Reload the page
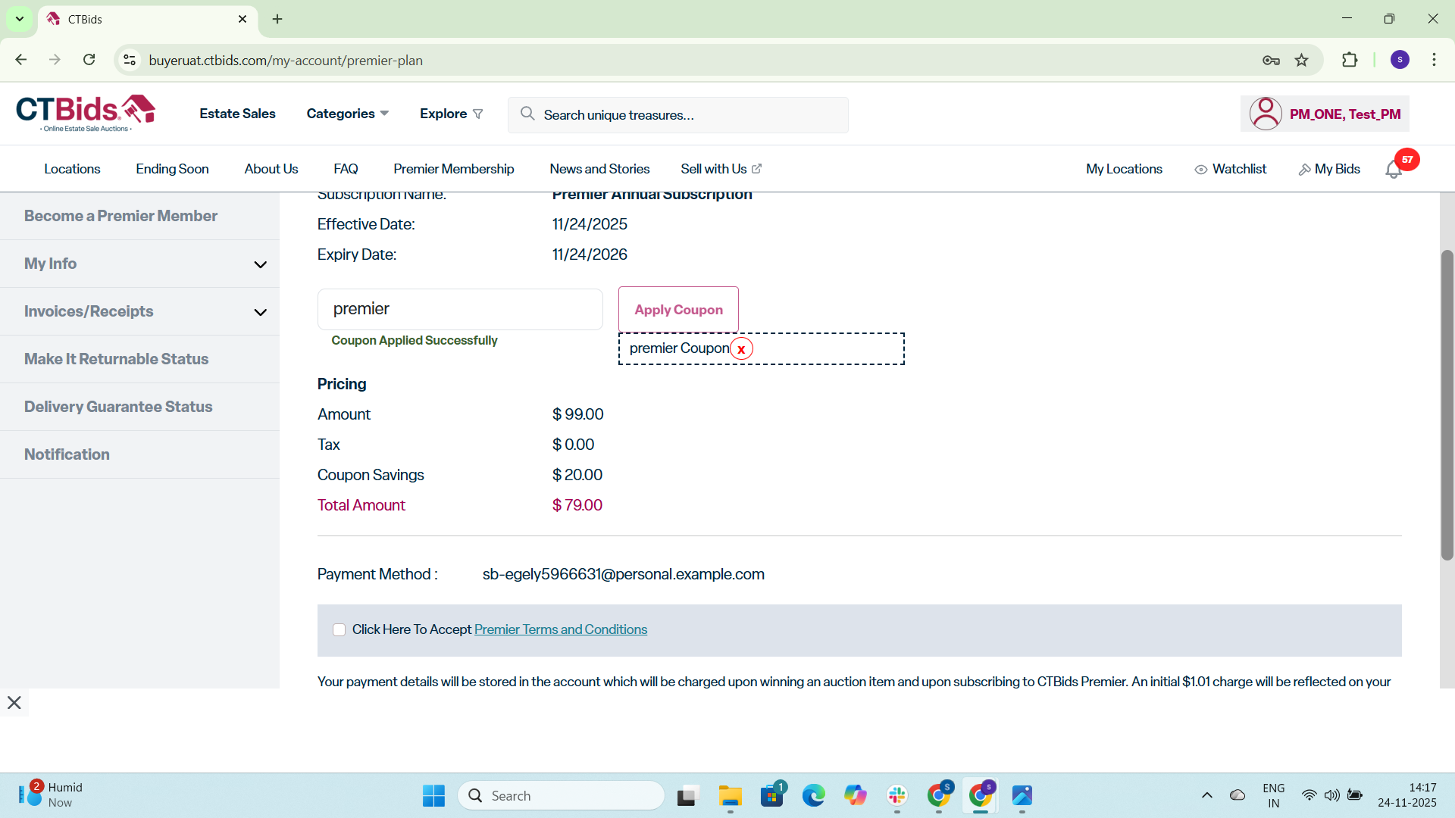This screenshot has height=818, width=1455. coord(89,61)
